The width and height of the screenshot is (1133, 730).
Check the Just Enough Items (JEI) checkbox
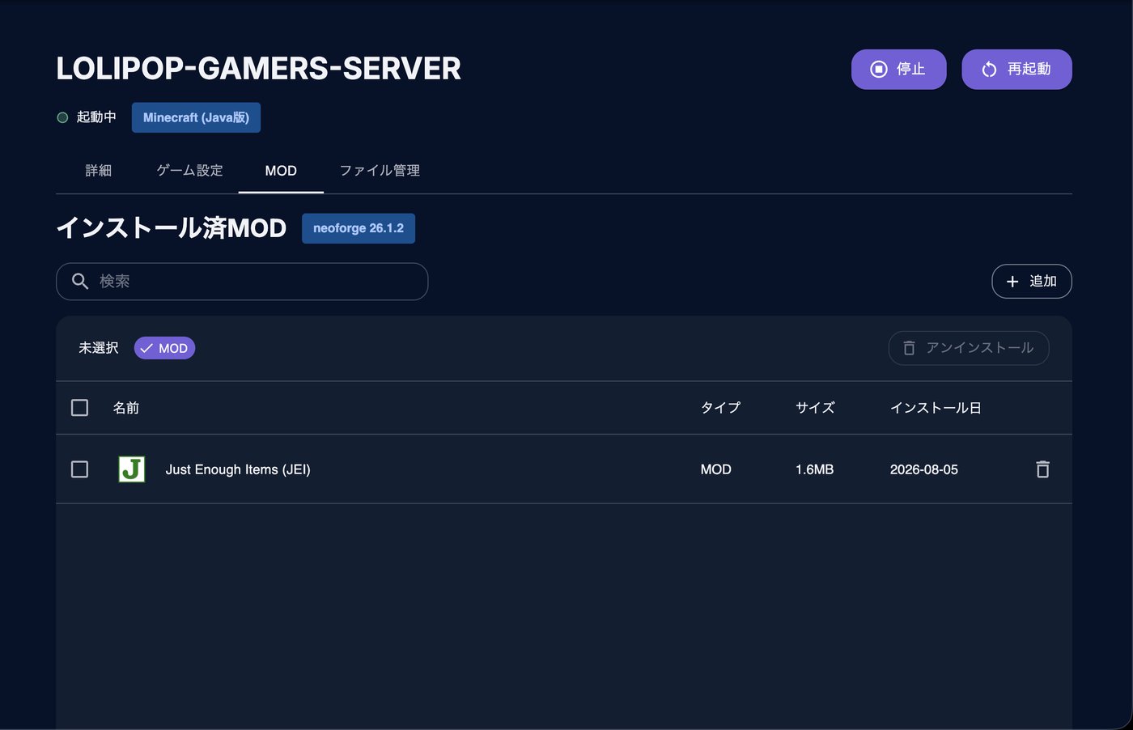79,469
